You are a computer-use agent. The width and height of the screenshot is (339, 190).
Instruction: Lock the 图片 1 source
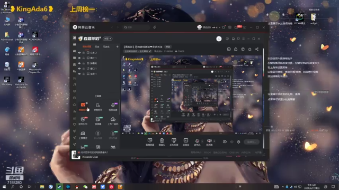tap(84, 58)
